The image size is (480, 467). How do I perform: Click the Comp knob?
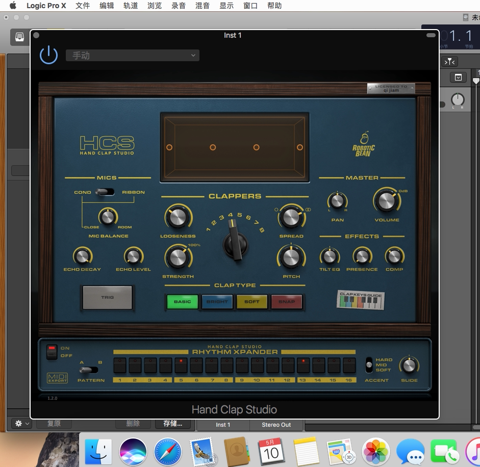coord(395,256)
